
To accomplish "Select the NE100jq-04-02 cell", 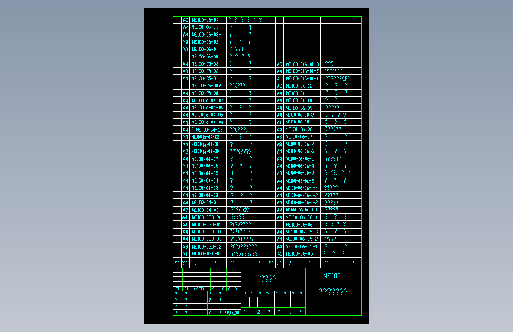I will tap(208, 137).
